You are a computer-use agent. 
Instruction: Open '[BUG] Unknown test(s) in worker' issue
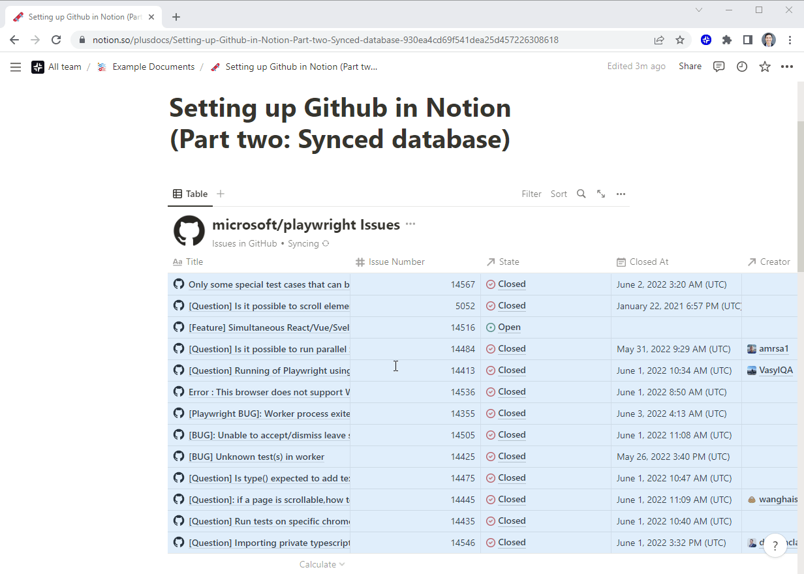pos(256,457)
